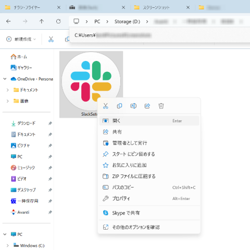The width and height of the screenshot is (250, 250).
Task: Click Storage (D:) breadcrumb segment
Action: click(x=127, y=21)
